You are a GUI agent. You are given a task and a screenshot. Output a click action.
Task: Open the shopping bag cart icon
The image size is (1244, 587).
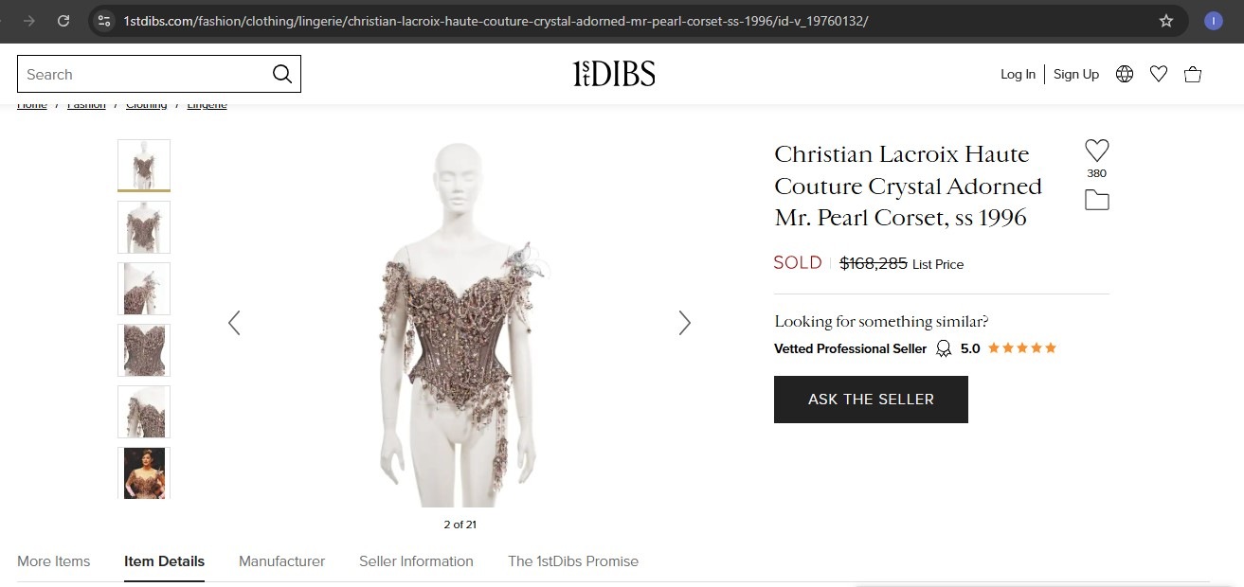click(1193, 74)
